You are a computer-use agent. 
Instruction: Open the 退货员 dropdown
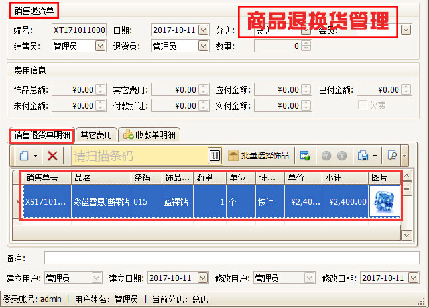[x=204, y=46]
